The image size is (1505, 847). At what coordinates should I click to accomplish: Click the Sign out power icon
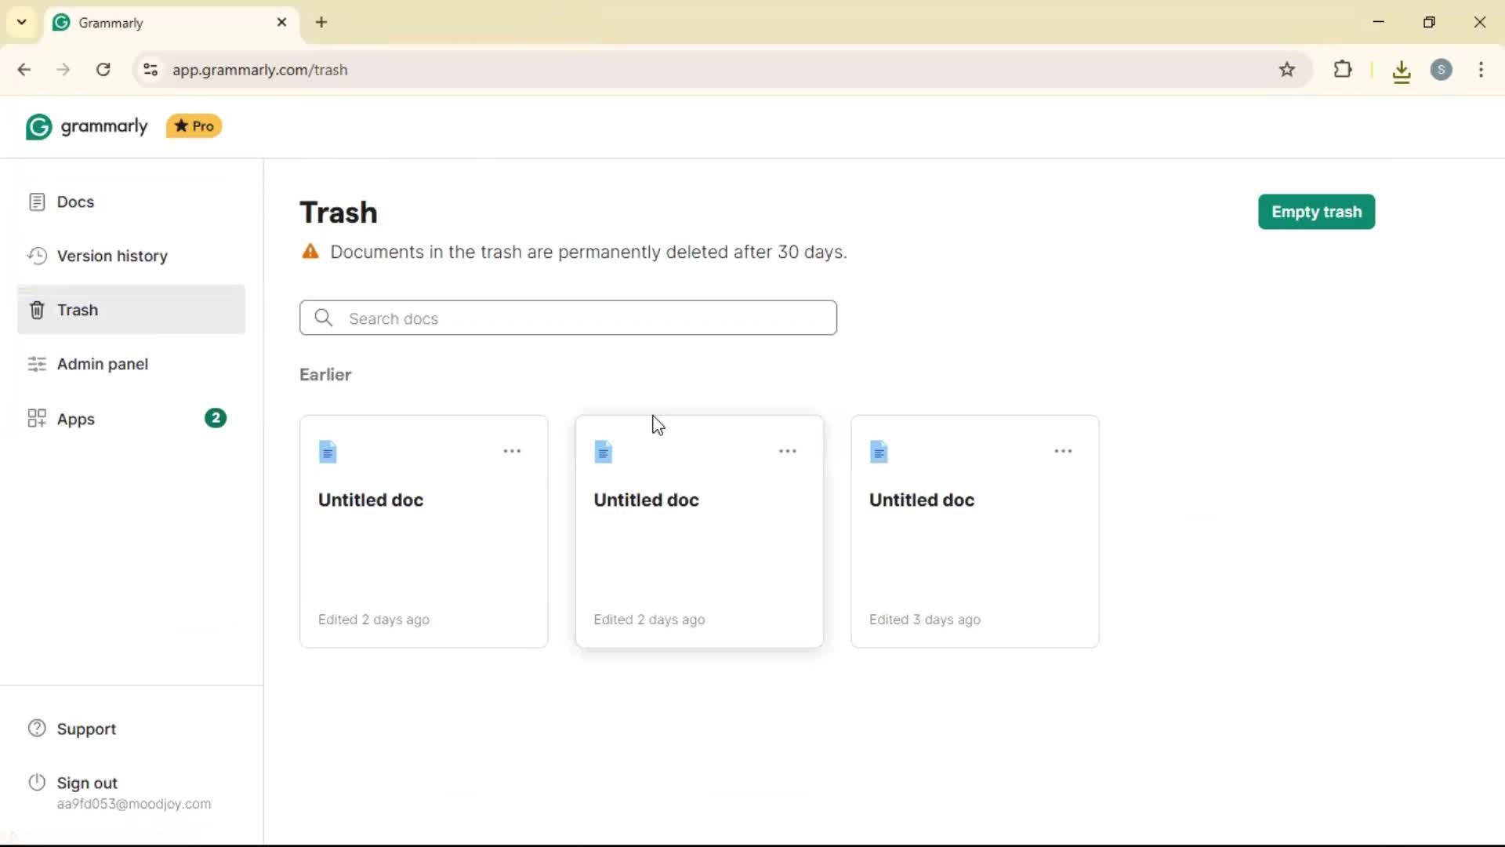37,783
